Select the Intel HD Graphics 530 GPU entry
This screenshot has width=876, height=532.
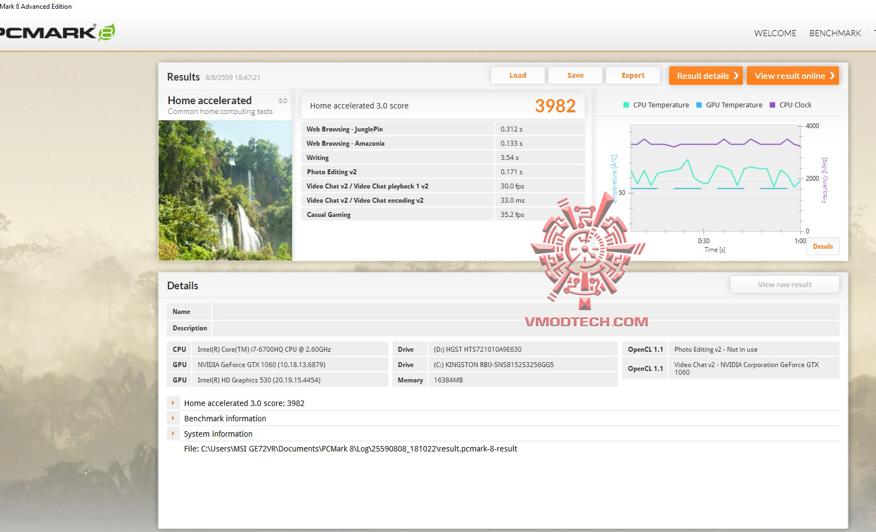[x=259, y=380]
